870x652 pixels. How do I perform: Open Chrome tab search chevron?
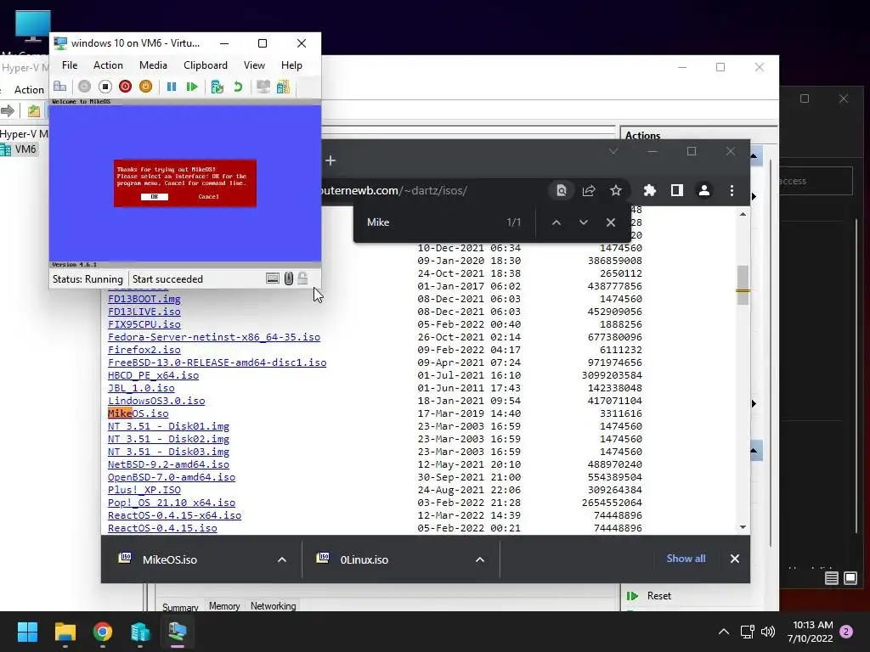coord(613,151)
